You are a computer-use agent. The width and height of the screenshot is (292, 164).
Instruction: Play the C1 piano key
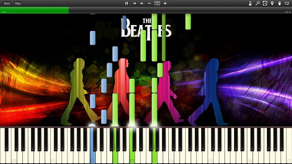(53, 146)
